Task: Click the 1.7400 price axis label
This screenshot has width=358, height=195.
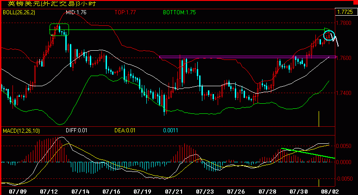Action: click(x=344, y=93)
